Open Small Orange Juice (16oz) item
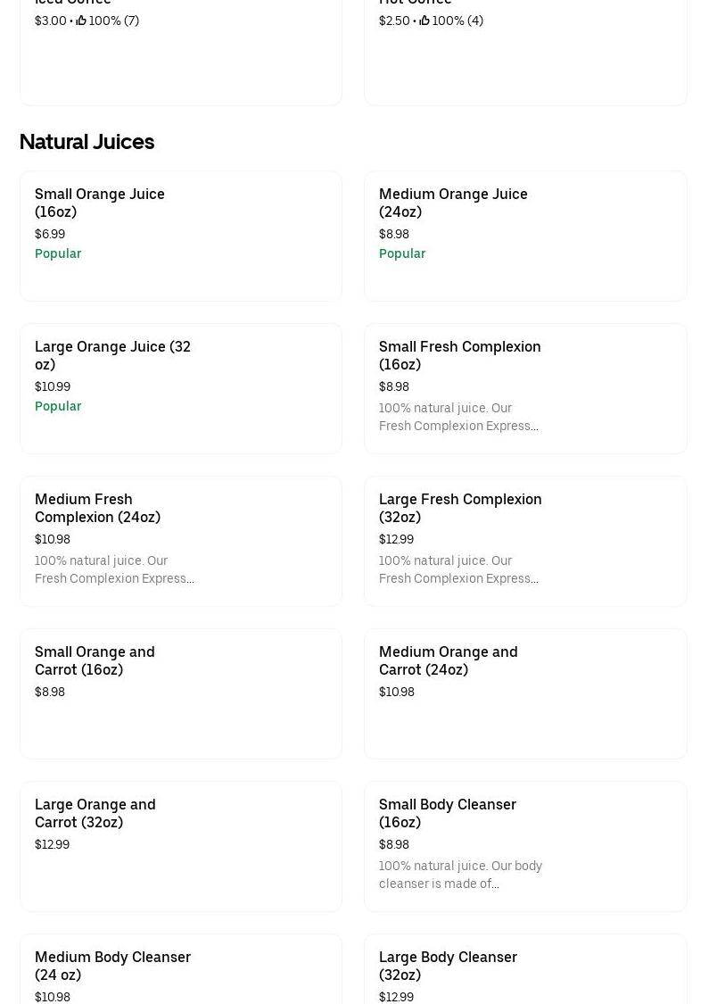The height and width of the screenshot is (1004, 717). [x=100, y=203]
